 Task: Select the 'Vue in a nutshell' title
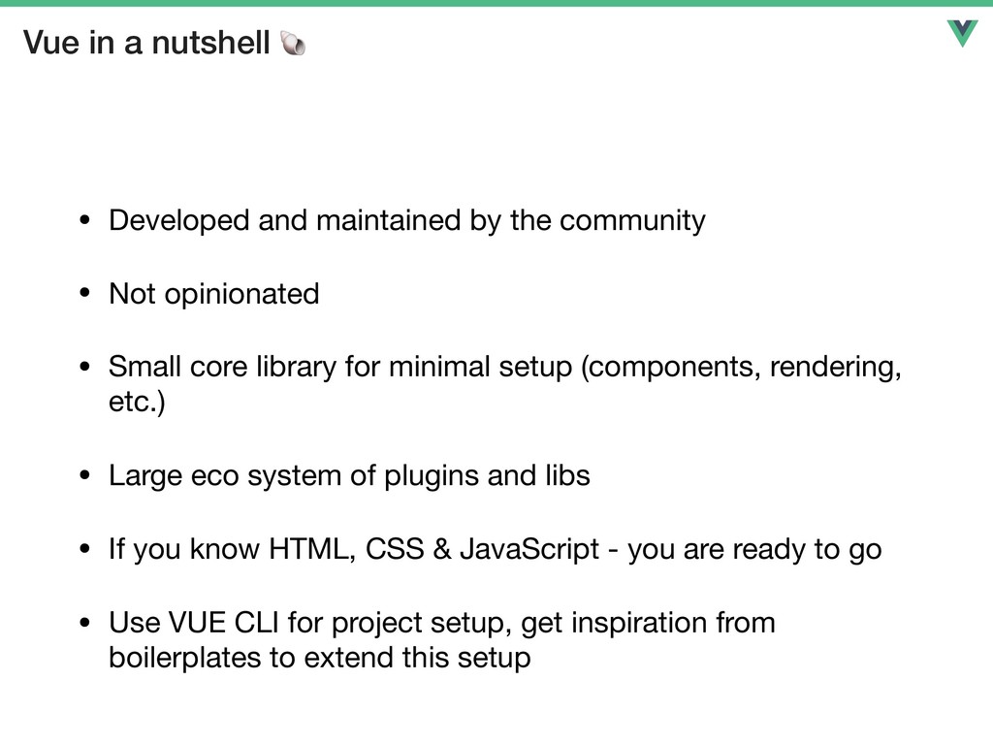click(146, 43)
